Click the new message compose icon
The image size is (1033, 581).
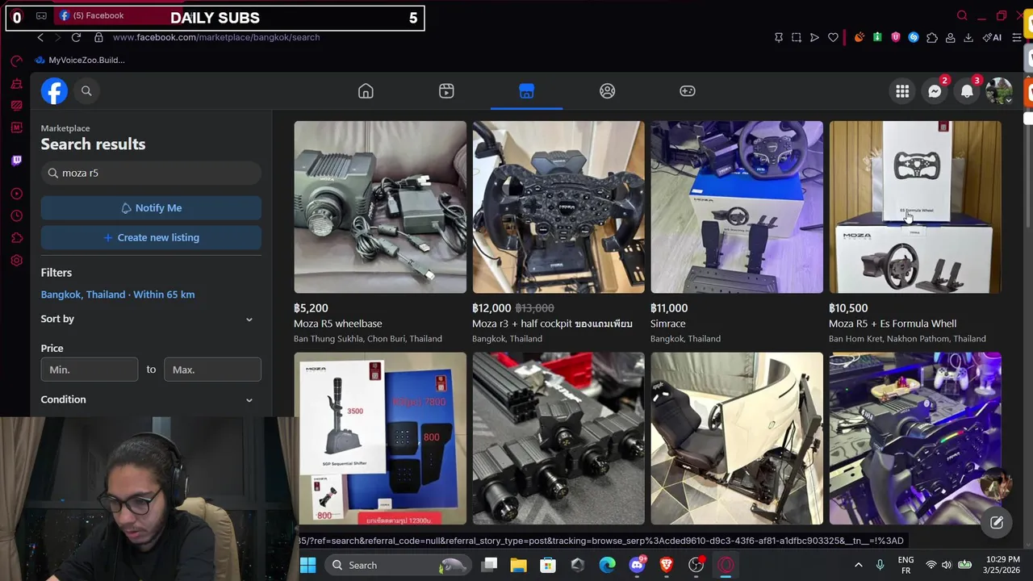997,523
